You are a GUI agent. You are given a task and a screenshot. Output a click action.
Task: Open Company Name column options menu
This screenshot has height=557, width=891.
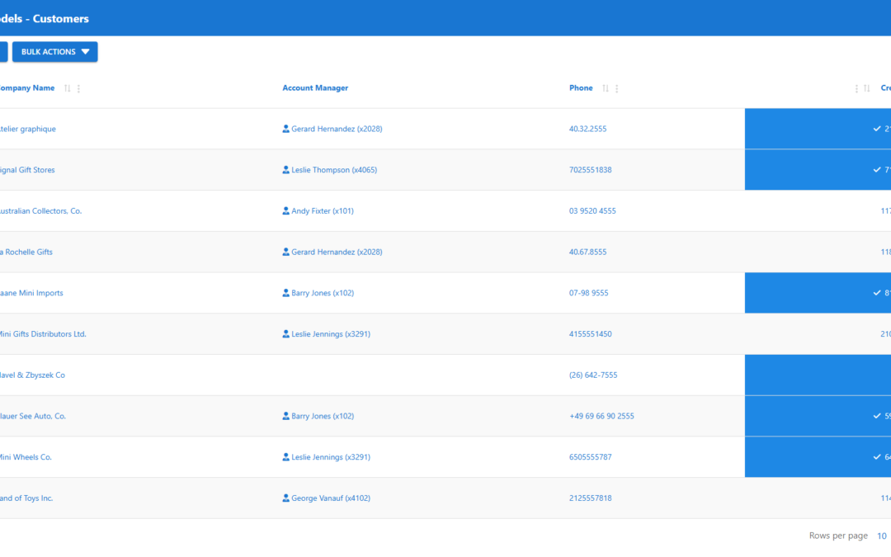pos(78,88)
